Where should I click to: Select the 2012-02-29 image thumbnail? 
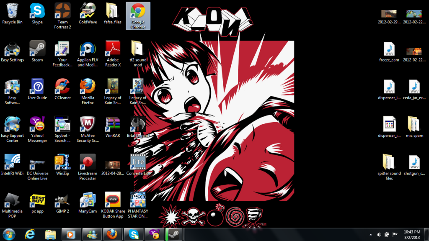pyautogui.click(x=389, y=16)
